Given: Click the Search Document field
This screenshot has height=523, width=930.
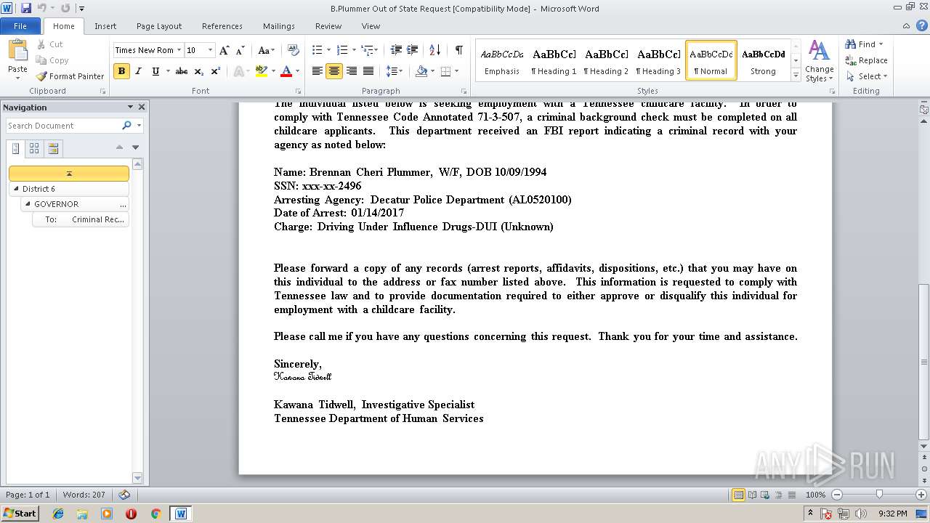Looking at the screenshot, I should 64,126.
